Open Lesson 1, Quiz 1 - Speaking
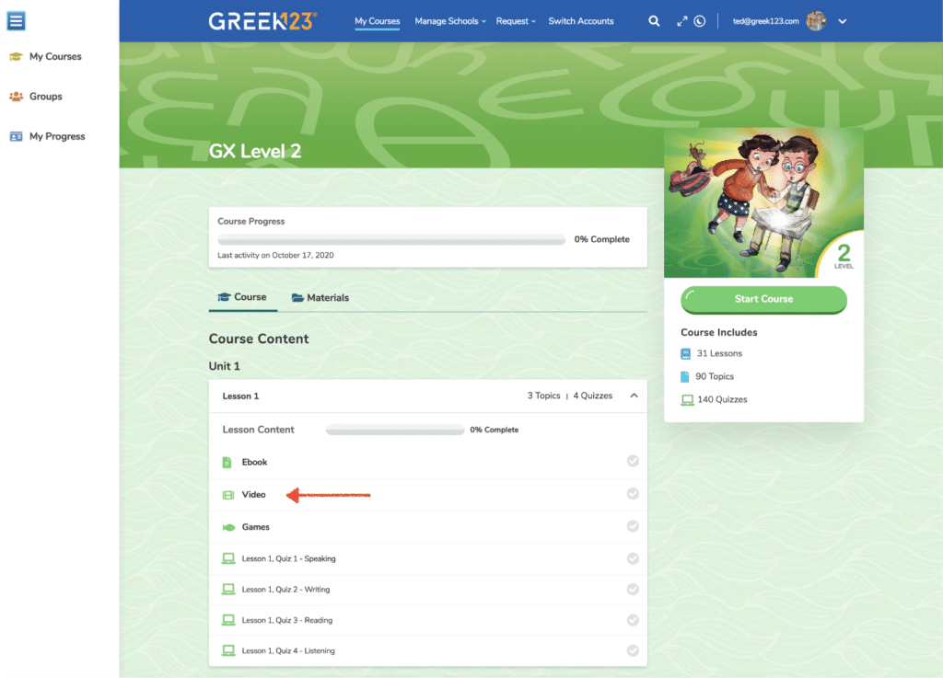 [x=288, y=558]
